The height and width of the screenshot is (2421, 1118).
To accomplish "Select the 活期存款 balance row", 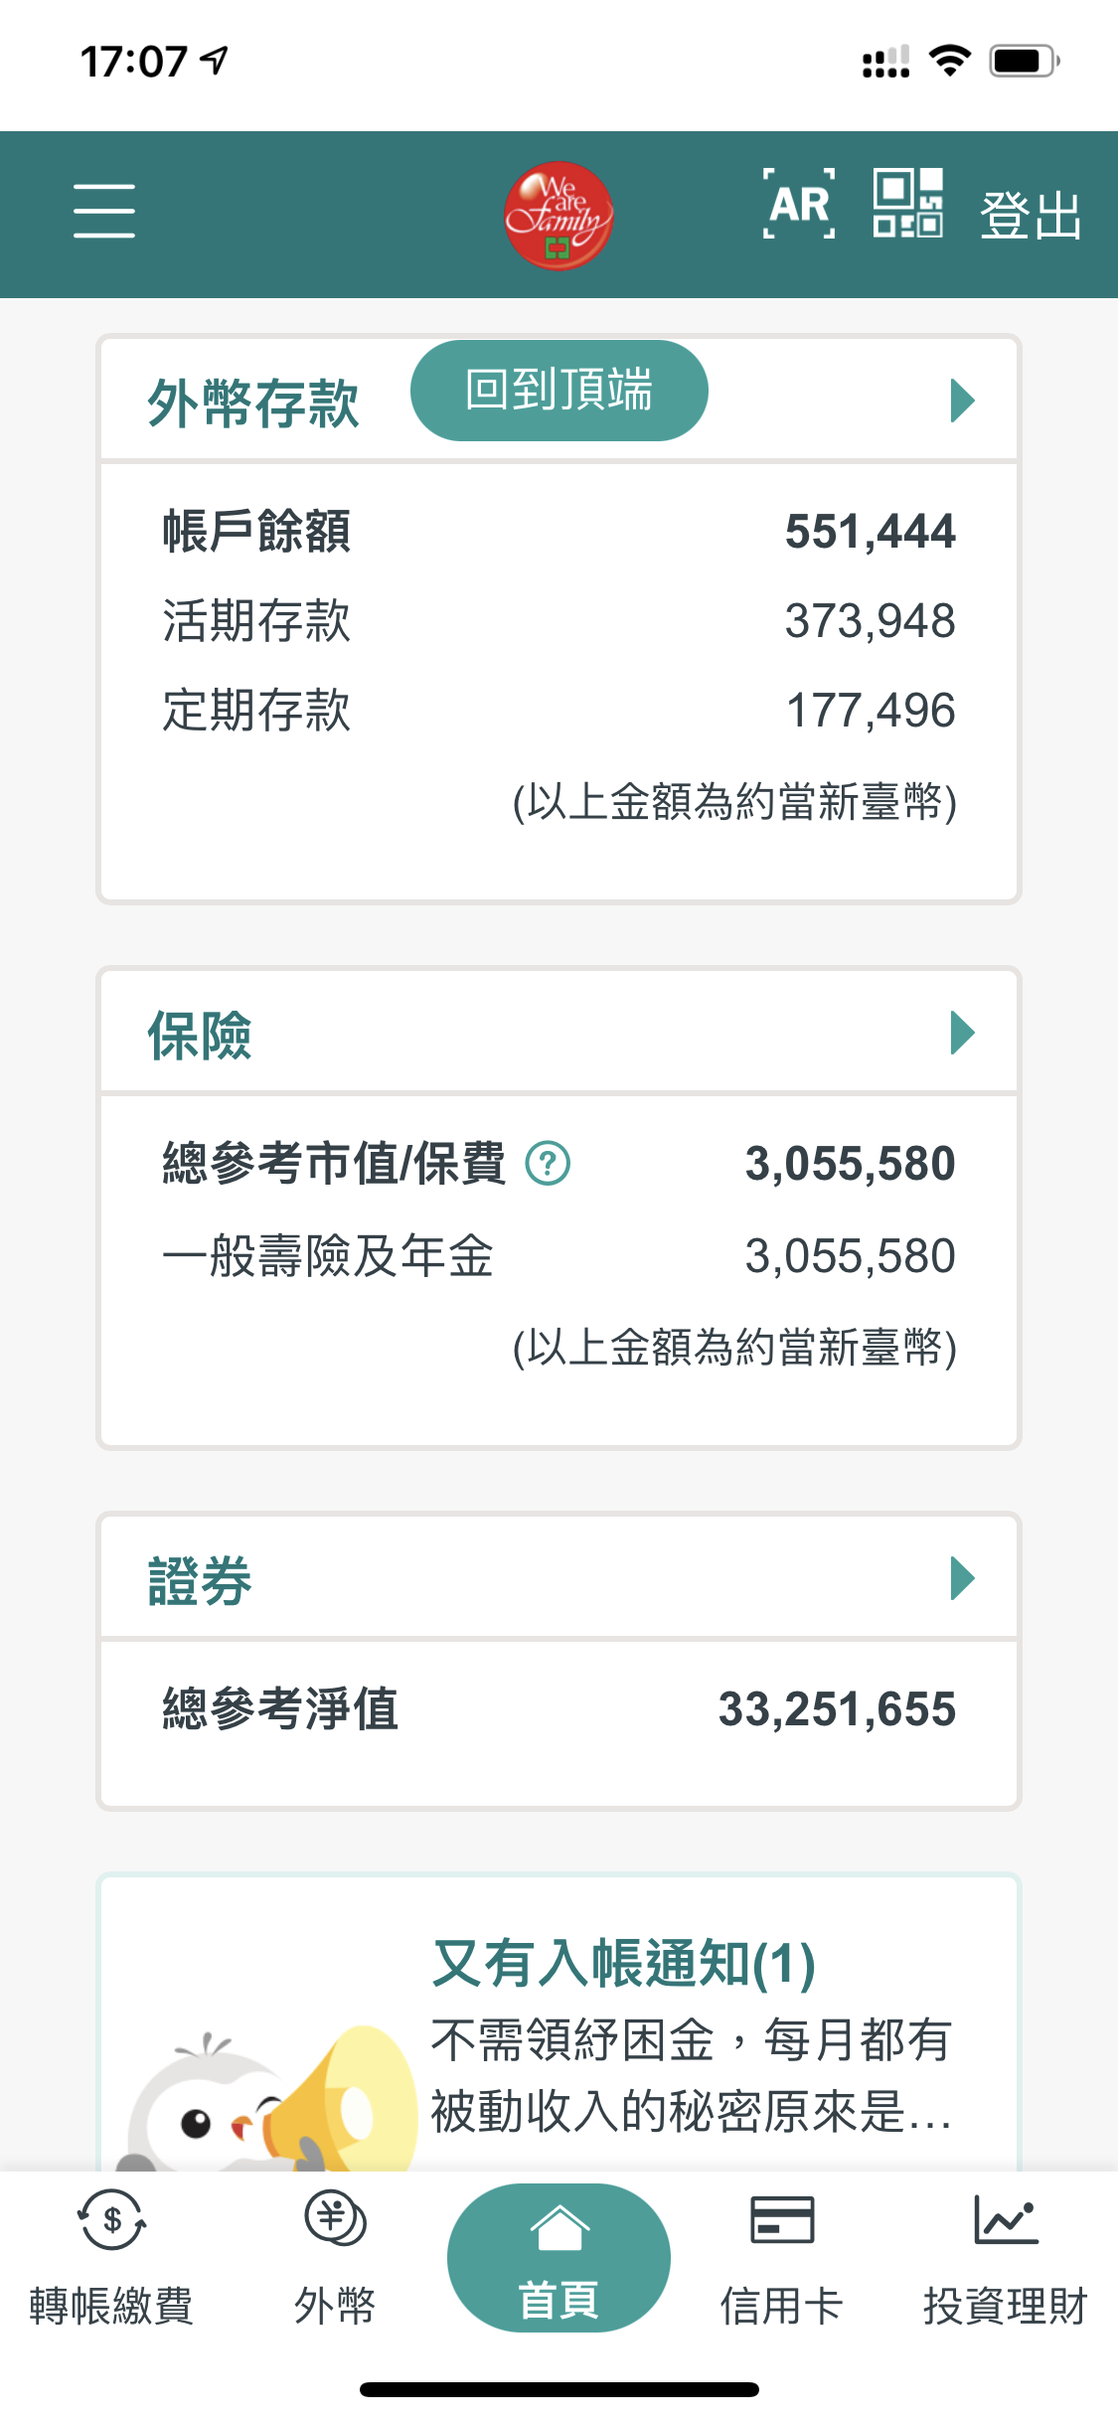I will (x=559, y=621).
